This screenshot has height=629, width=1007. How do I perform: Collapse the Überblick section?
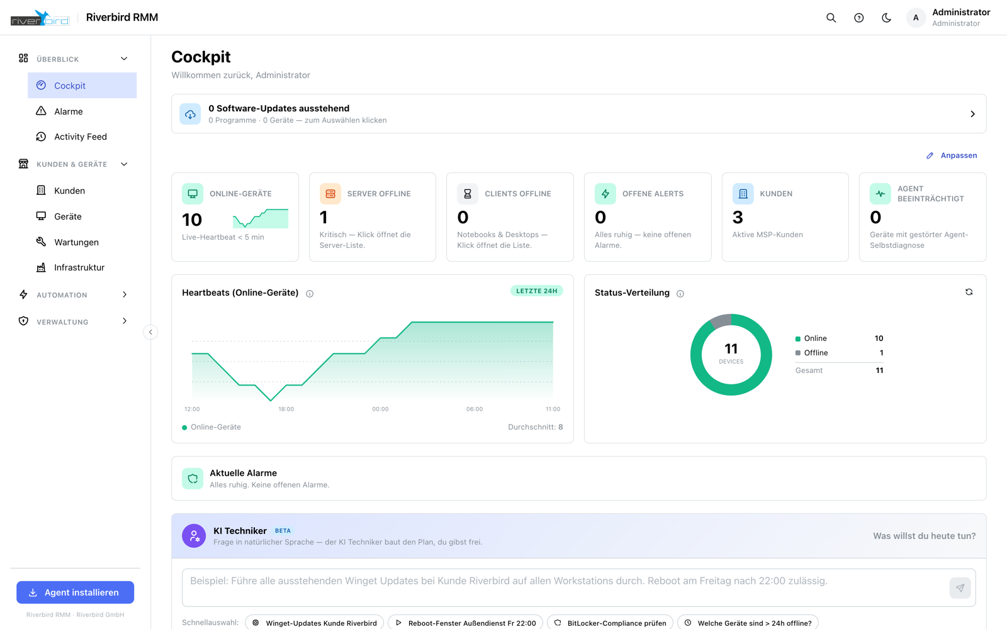(x=124, y=59)
